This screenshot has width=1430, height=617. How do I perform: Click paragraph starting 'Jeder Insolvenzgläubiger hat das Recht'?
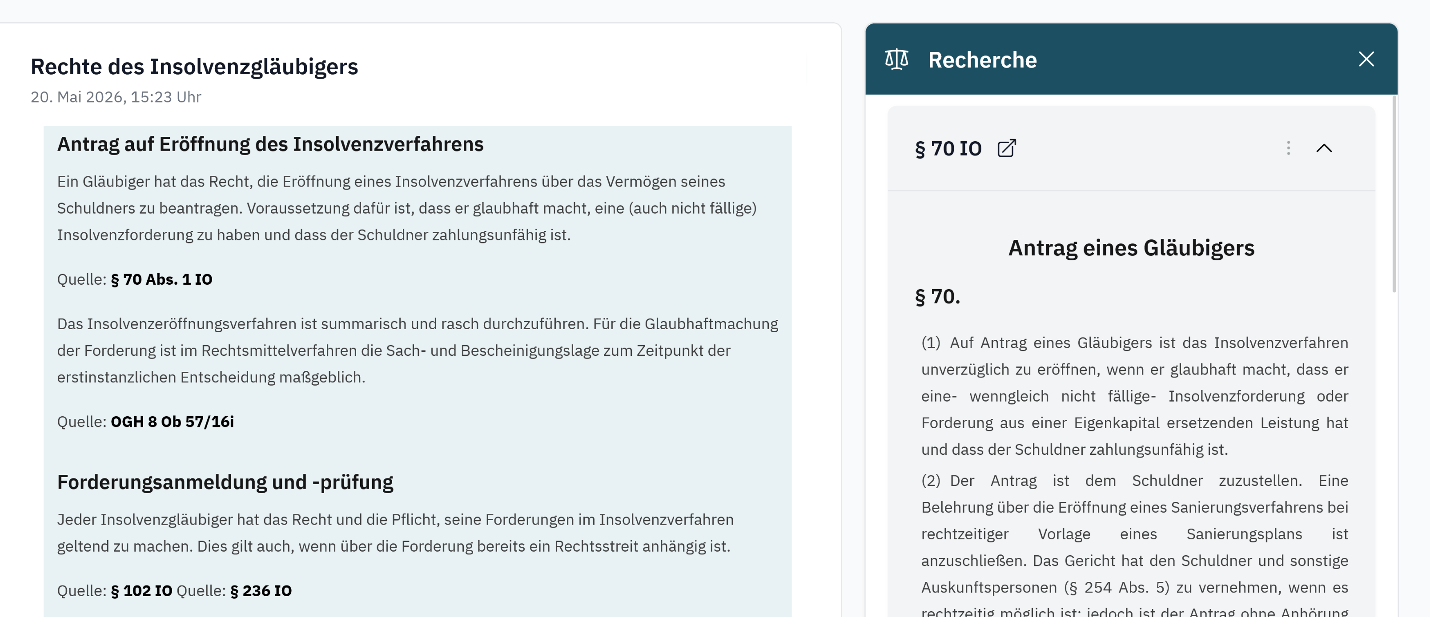point(395,533)
